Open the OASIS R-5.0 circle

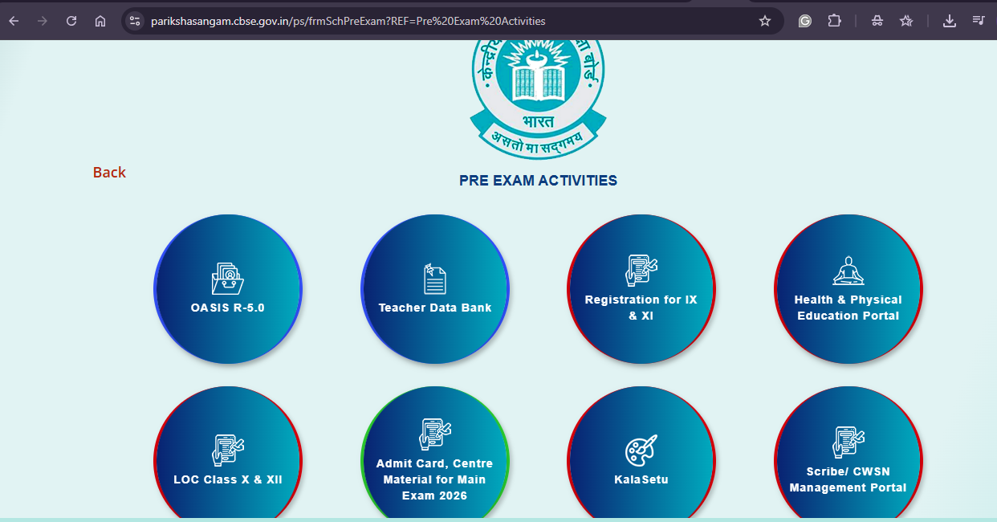coord(227,289)
